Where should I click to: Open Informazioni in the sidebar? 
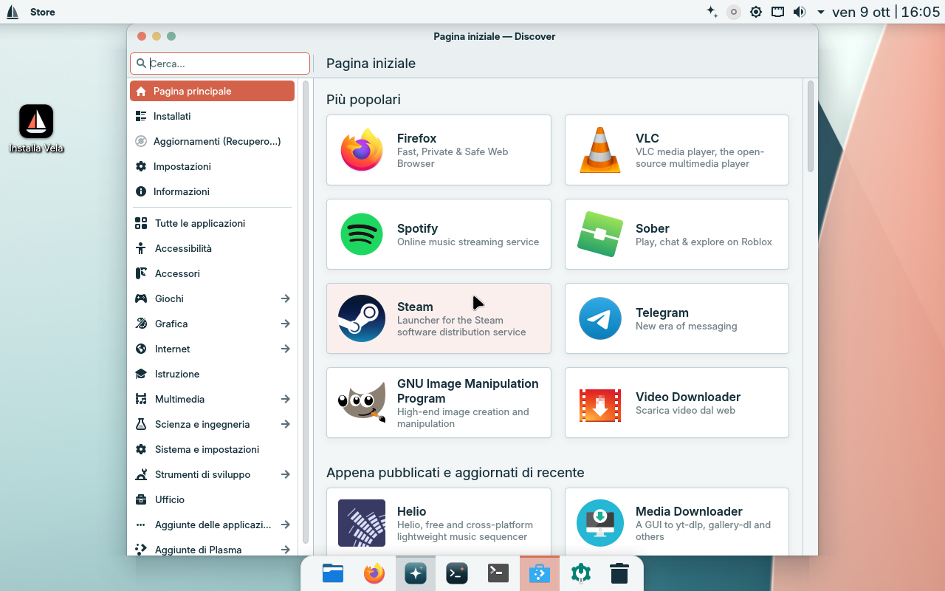[x=213, y=191]
